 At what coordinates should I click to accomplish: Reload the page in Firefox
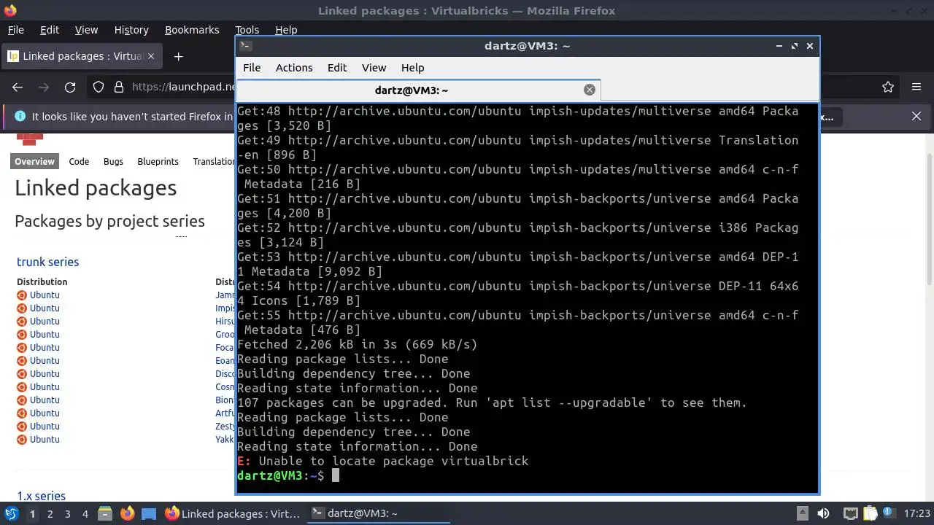pyautogui.click(x=70, y=87)
